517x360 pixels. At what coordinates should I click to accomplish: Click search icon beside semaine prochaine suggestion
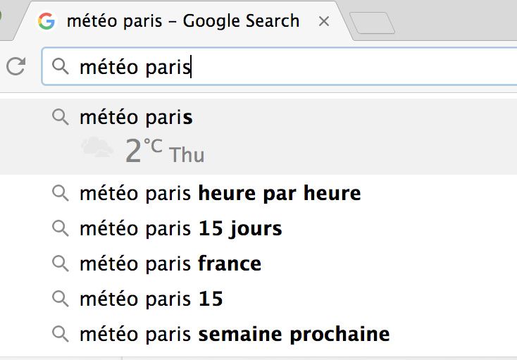(x=61, y=334)
